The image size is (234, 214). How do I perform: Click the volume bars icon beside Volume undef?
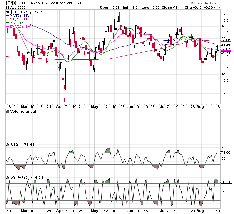tap(8, 112)
